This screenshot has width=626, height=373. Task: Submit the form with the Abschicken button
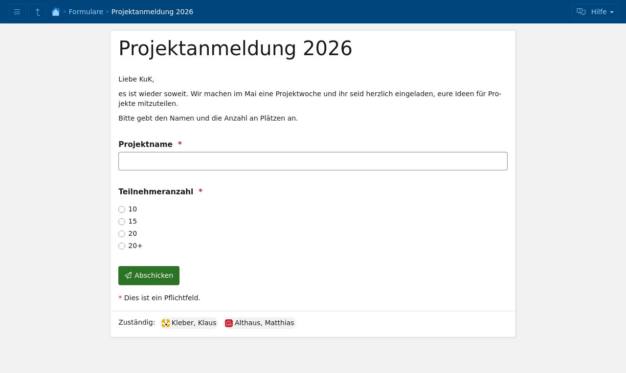pyautogui.click(x=149, y=275)
